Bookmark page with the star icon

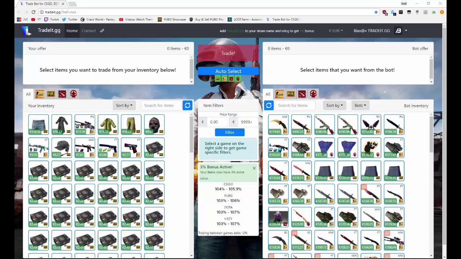pyautogui.click(x=376, y=12)
